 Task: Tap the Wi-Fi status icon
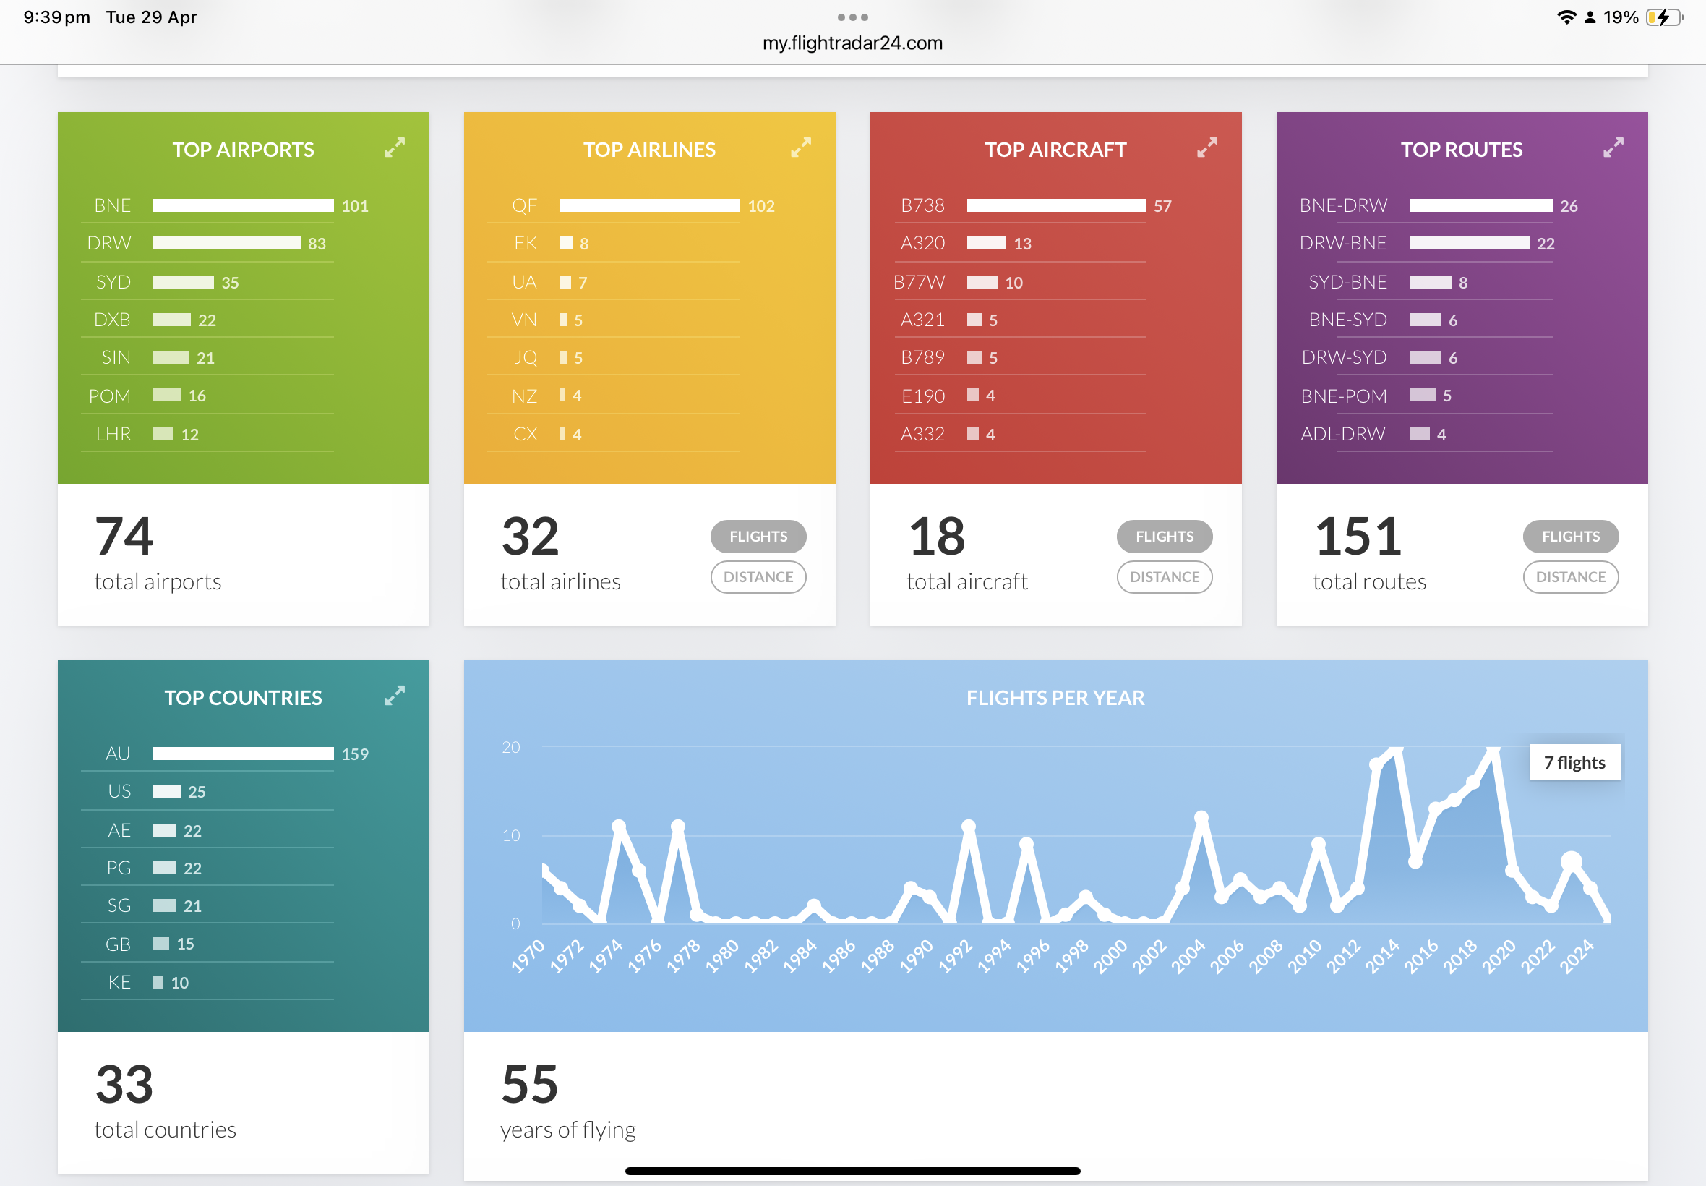pyautogui.click(x=1566, y=17)
